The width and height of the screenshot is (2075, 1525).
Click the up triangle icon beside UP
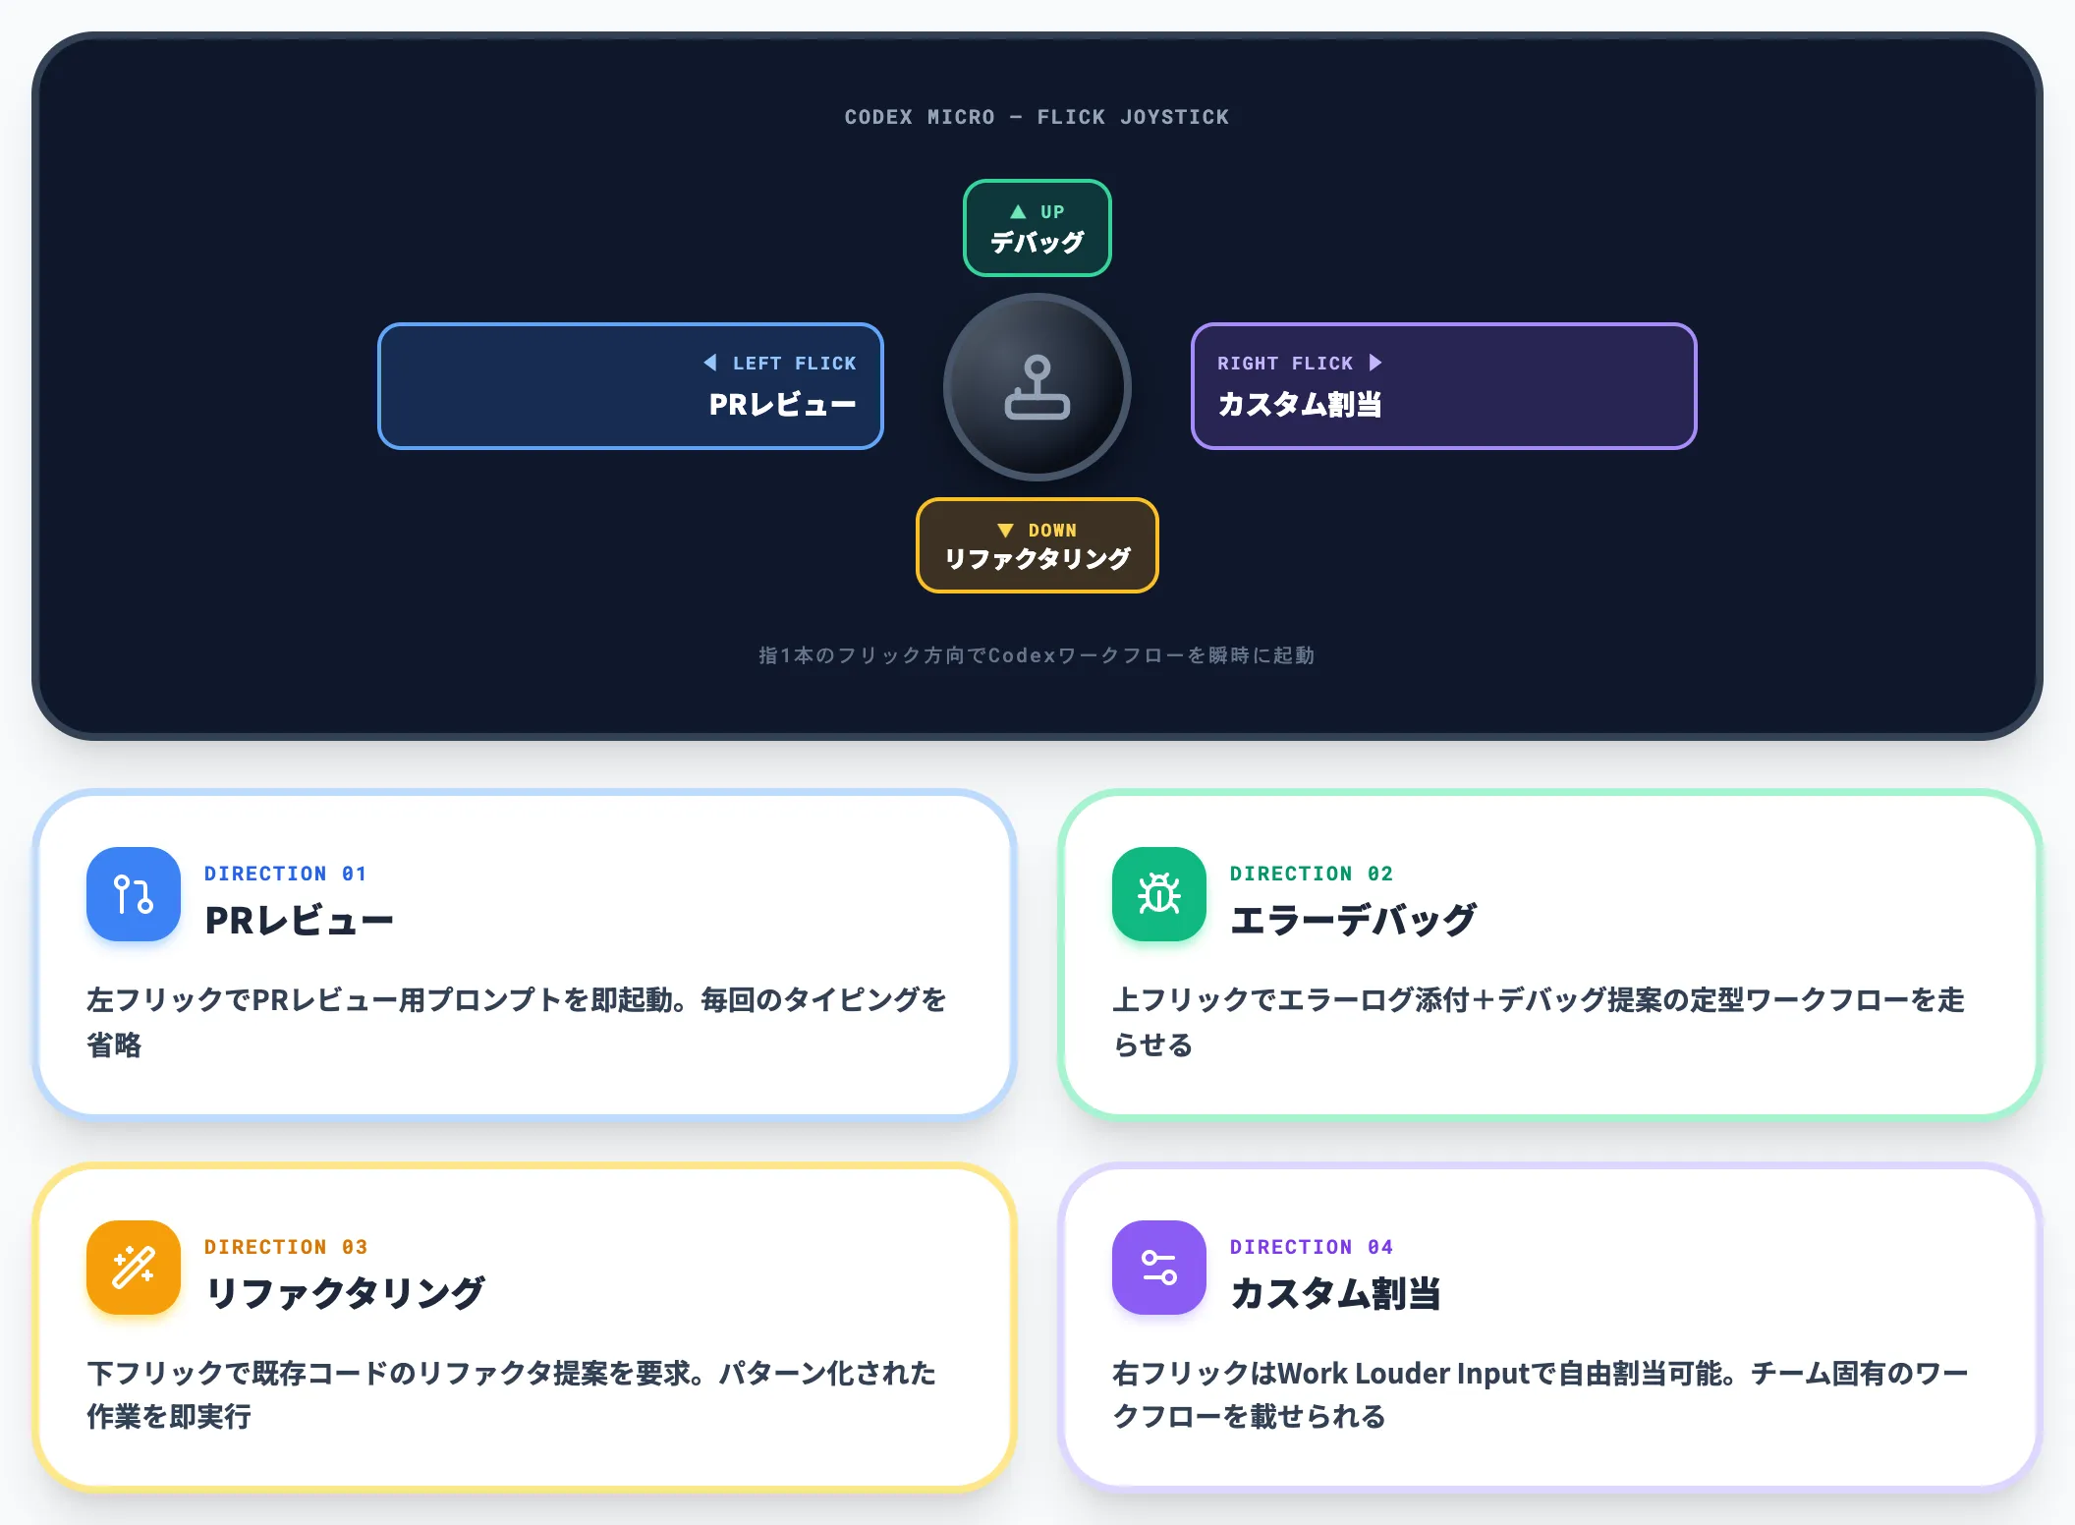(1018, 211)
